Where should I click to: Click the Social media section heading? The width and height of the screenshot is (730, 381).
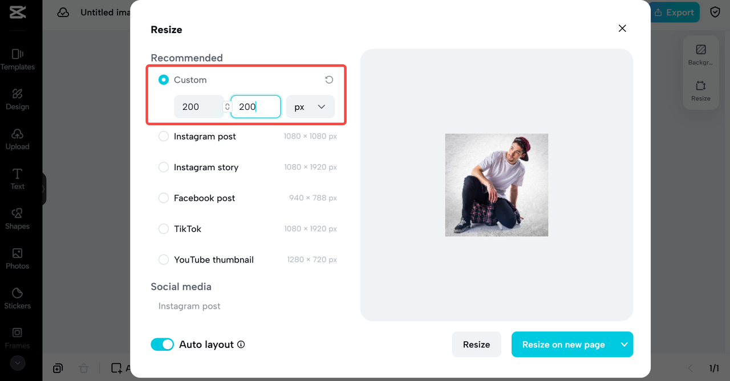pyautogui.click(x=181, y=286)
